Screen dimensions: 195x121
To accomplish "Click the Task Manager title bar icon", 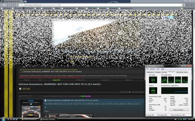I will click(x=147, y=66).
